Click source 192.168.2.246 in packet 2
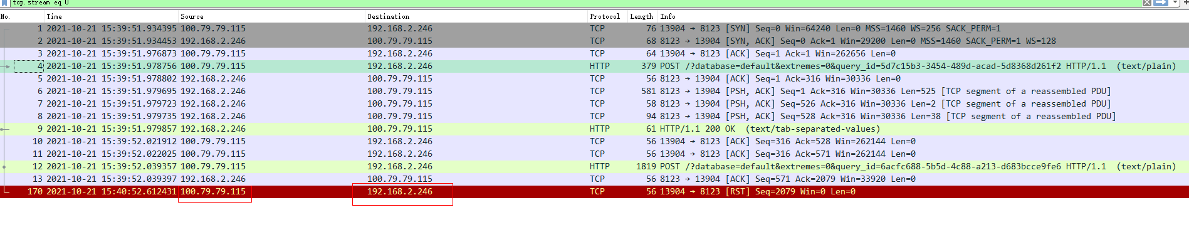This screenshot has height=227, width=1189. [x=213, y=41]
